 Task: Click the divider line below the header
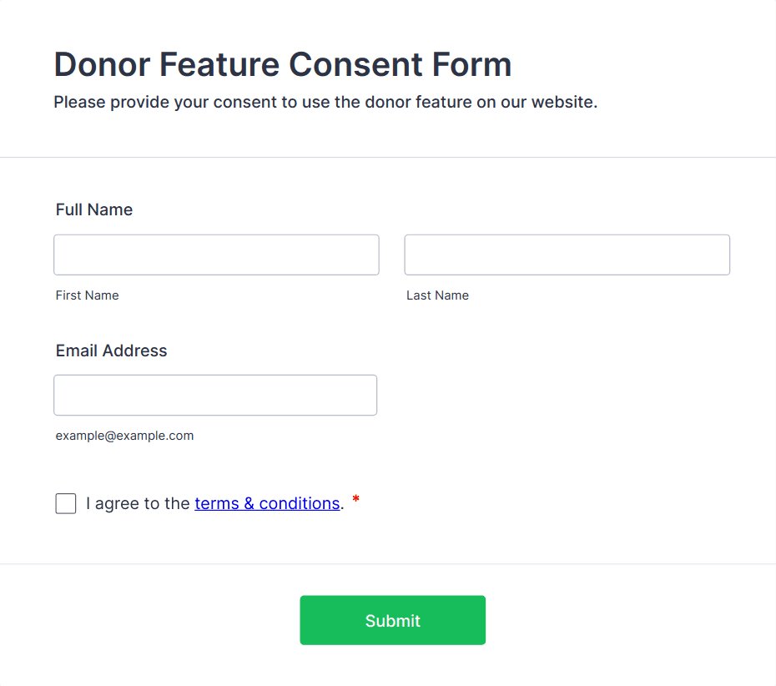(x=388, y=157)
